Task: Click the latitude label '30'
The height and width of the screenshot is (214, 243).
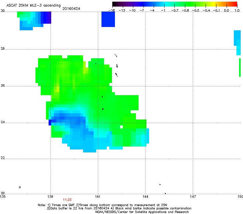Action: 3,11
